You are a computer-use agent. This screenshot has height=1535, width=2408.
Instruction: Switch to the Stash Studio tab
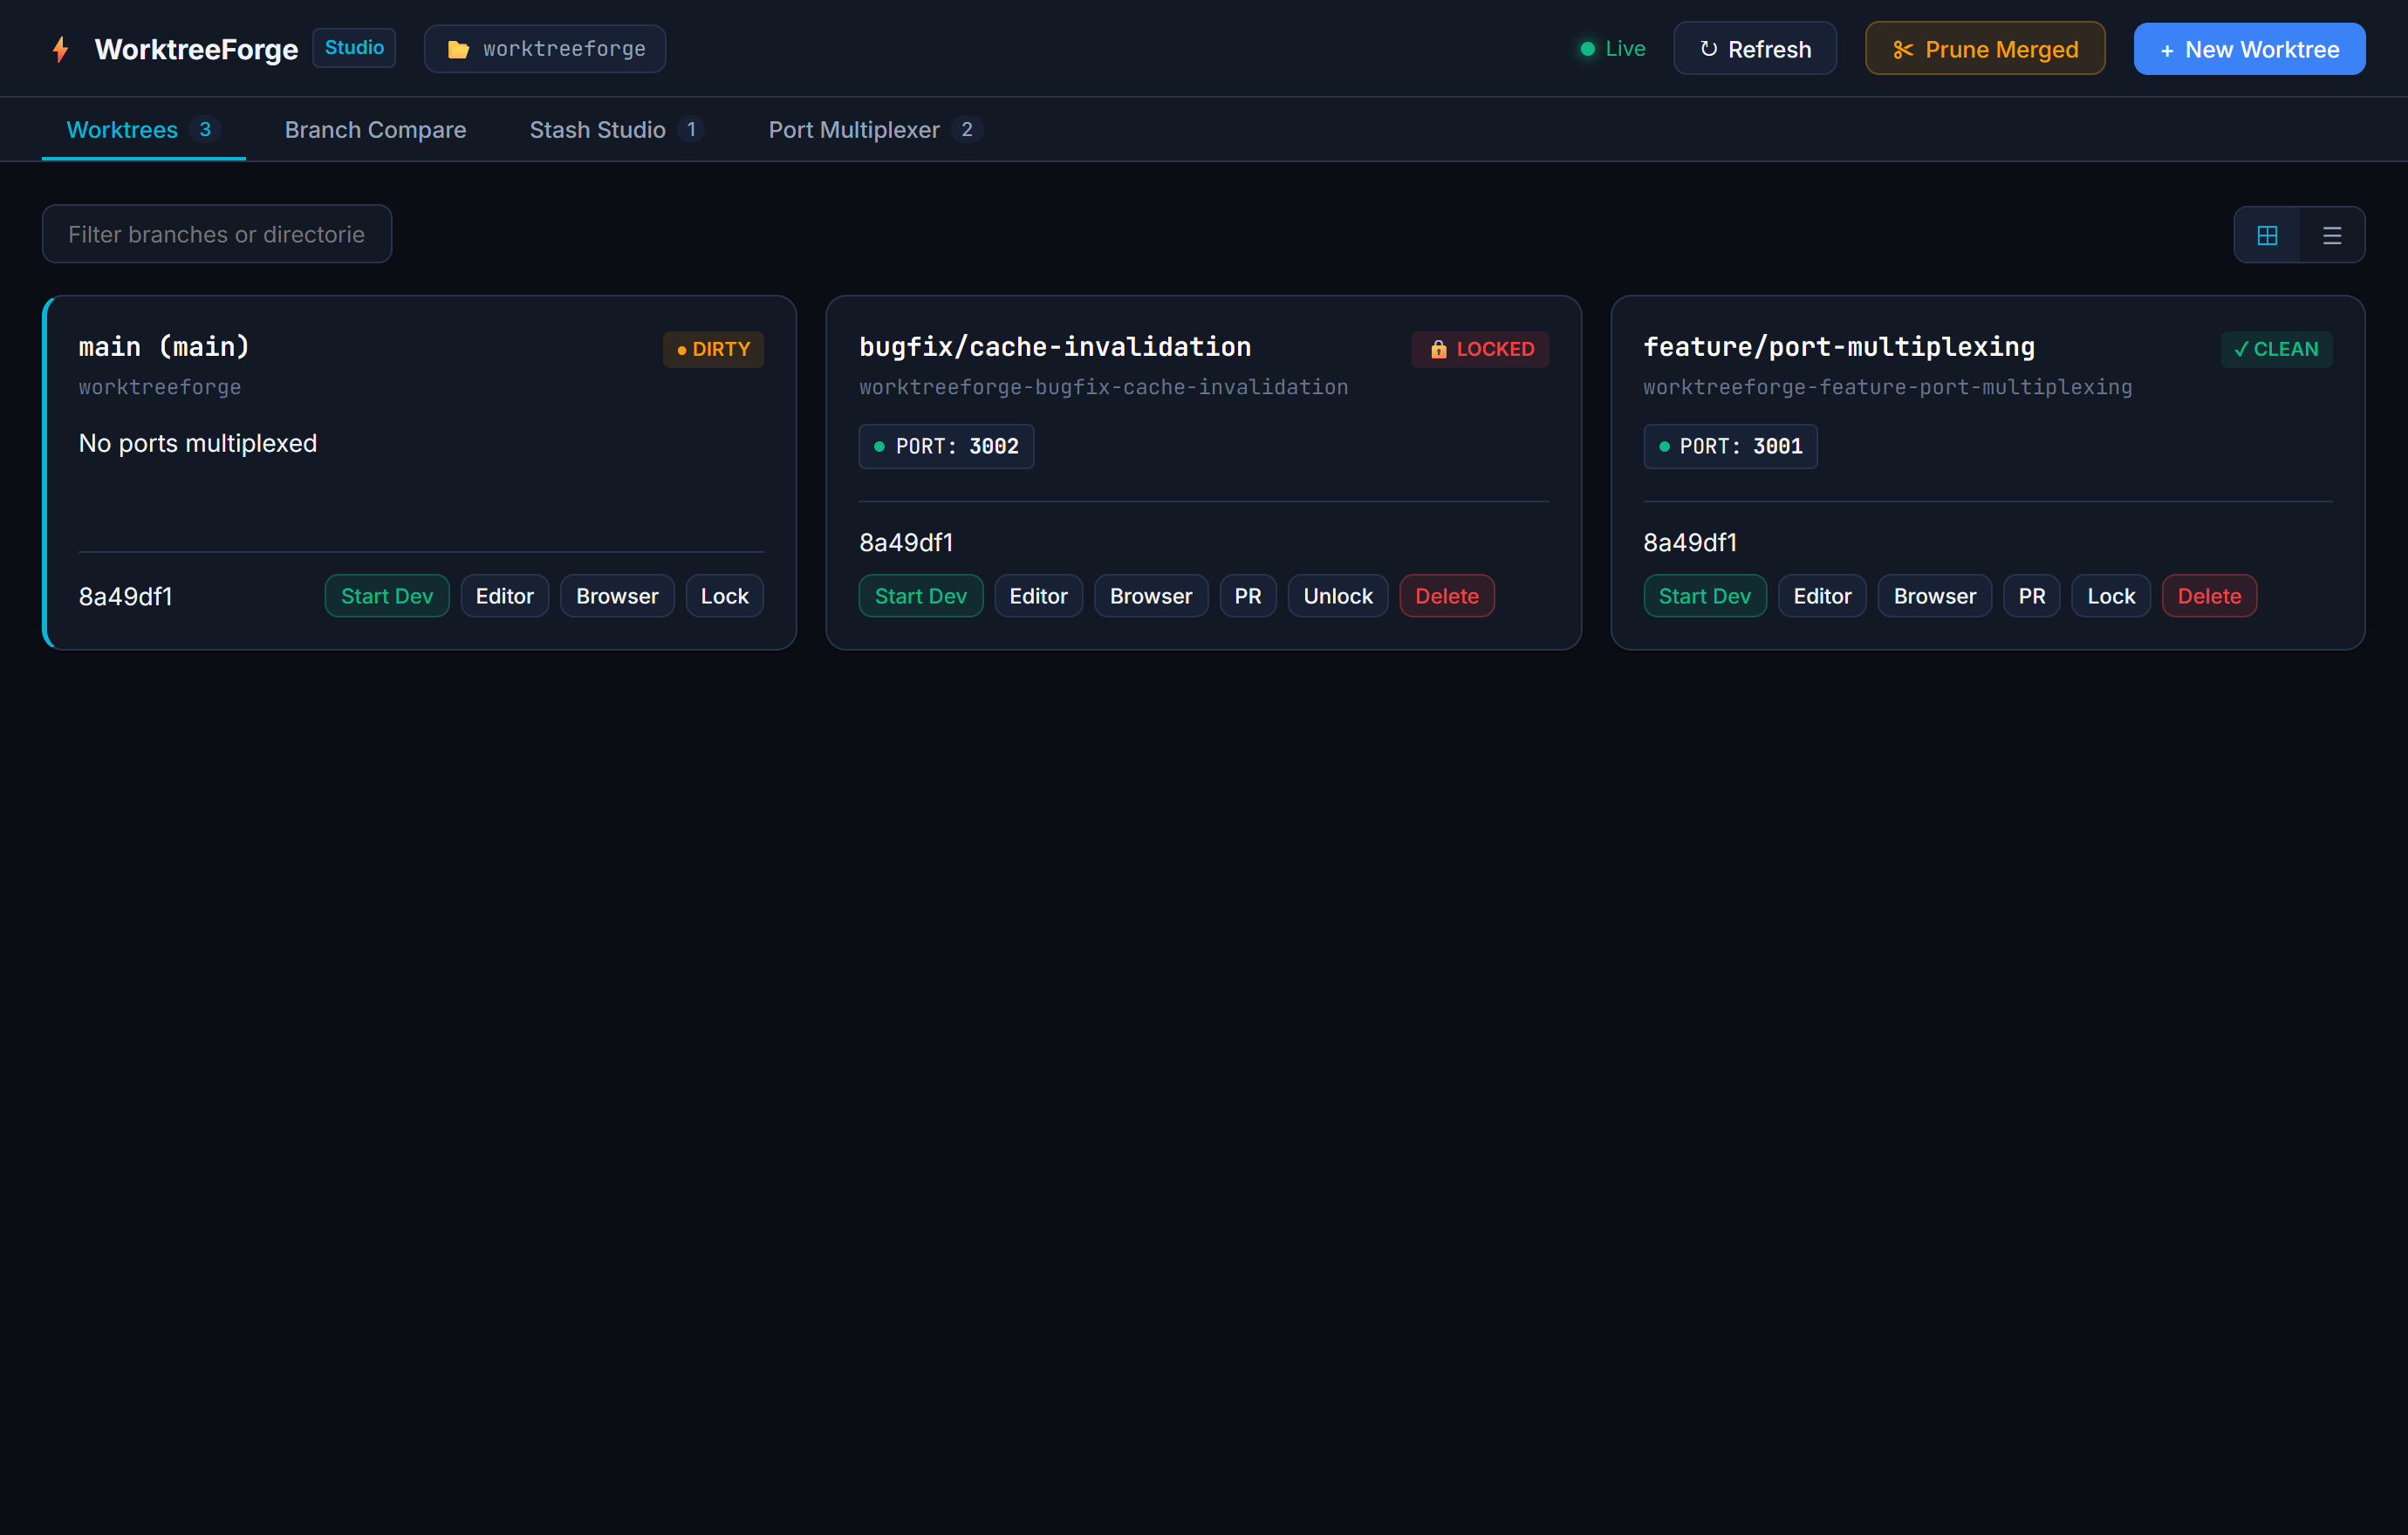[616, 129]
